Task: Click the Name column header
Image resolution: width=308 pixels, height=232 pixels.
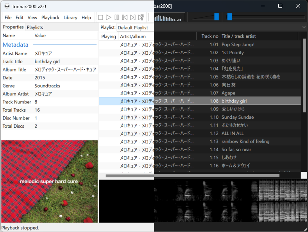Action: click(x=17, y=36)
